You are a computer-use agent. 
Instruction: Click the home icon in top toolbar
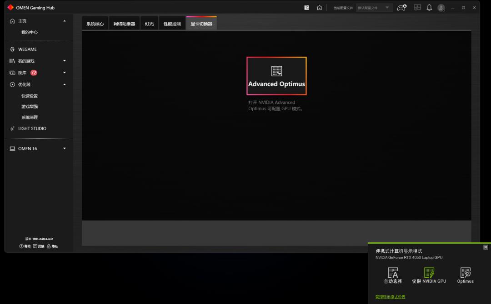pos(319,8)
